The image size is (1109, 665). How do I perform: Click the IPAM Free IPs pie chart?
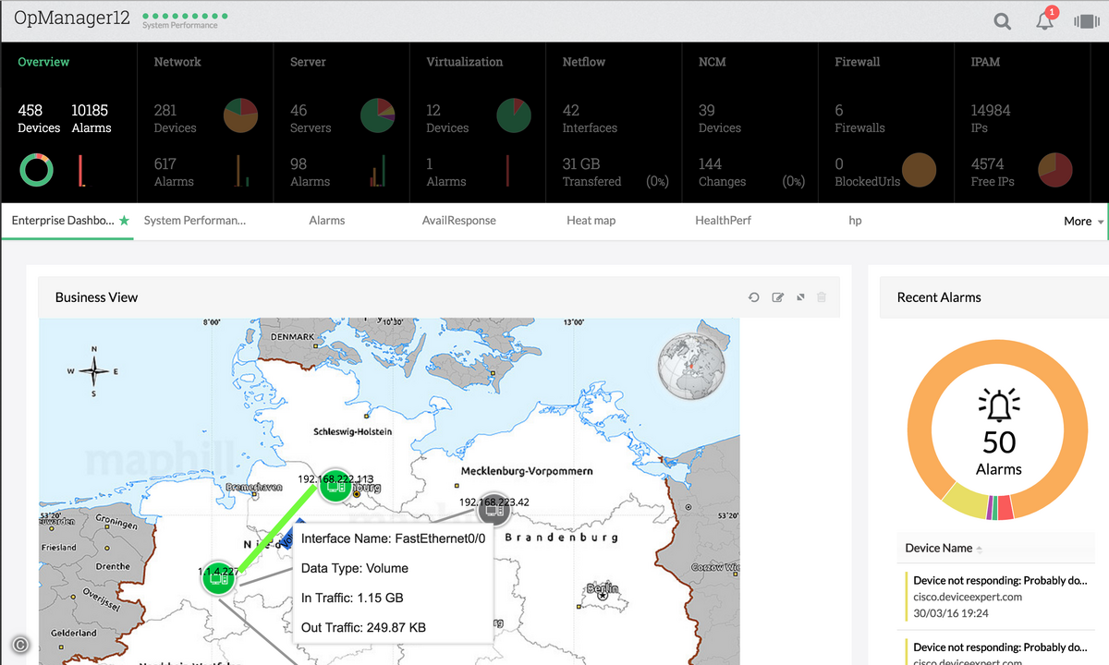(1055, 170)
